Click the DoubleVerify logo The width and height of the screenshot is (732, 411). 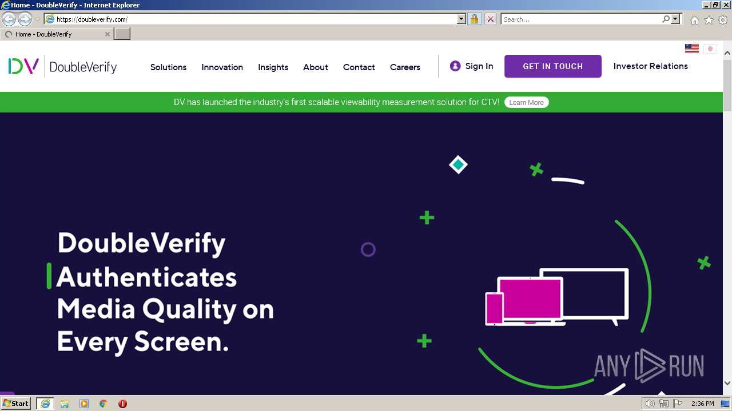(x=62, y=66)
